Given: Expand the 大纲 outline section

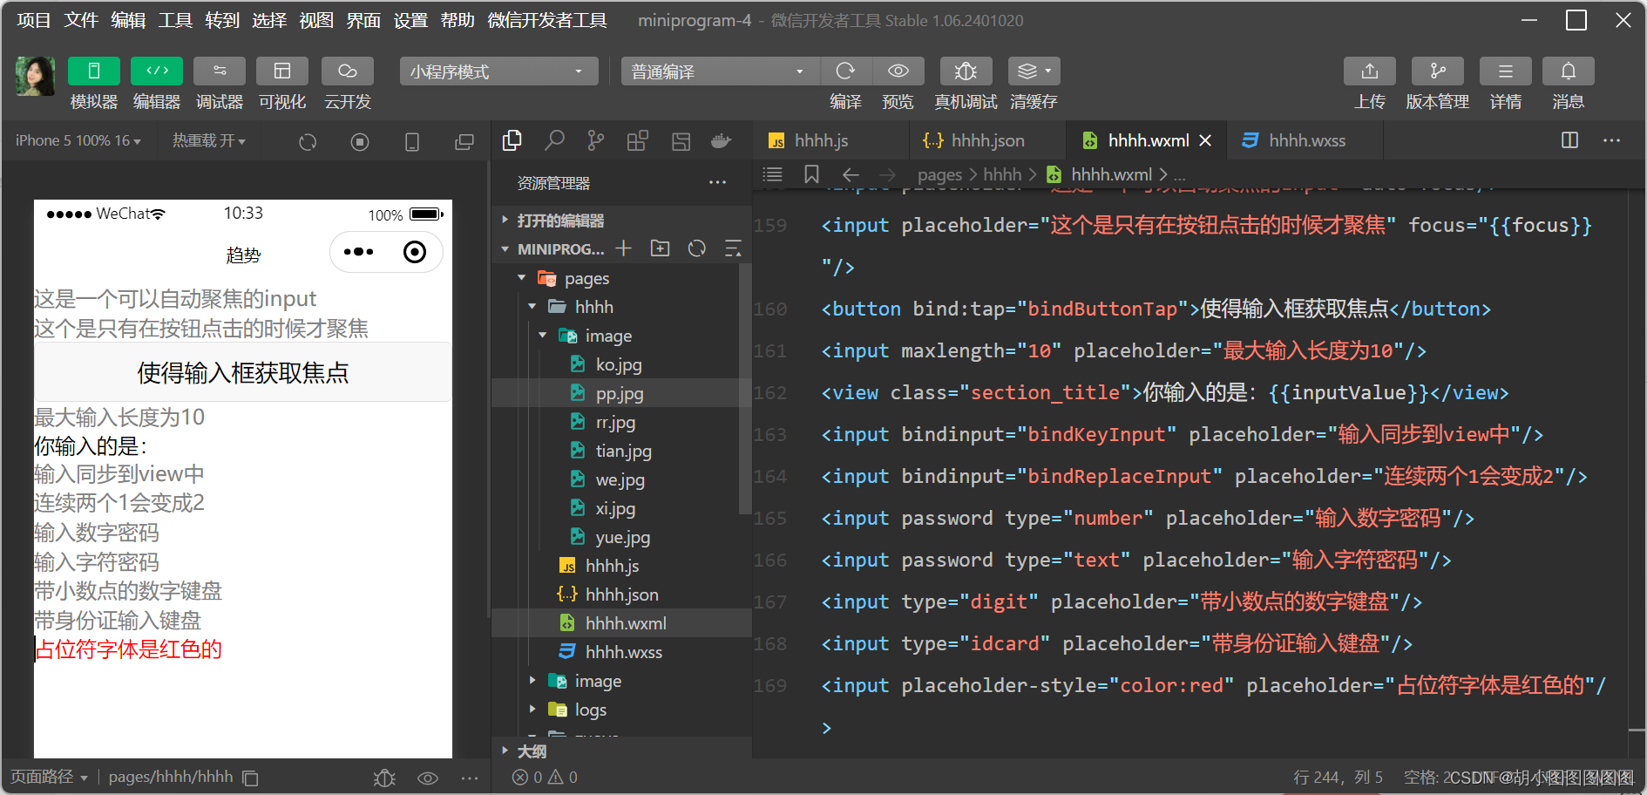Looking at the screenshot, I should (622, 751).
